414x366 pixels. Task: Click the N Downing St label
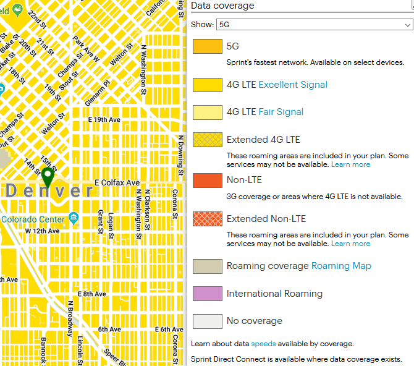click(x=180, y=155)
